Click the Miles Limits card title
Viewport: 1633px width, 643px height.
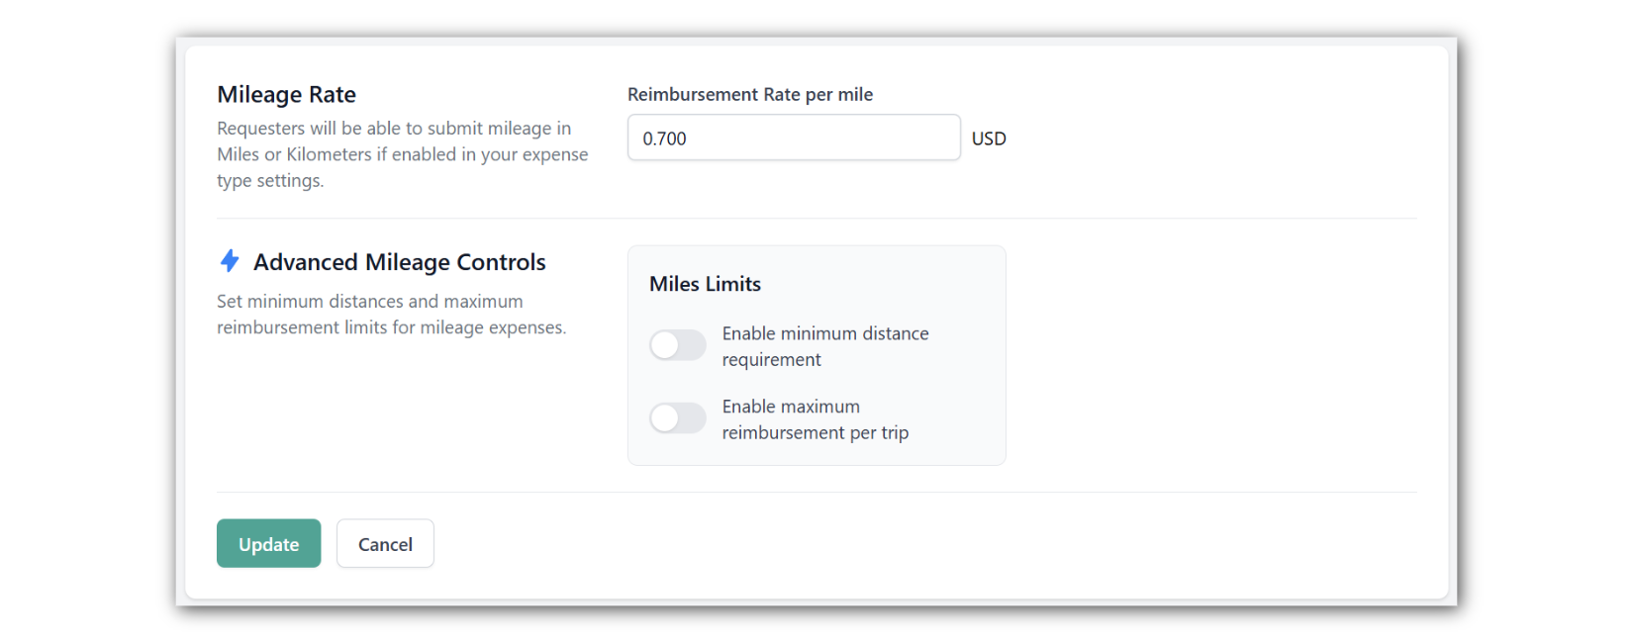[x=706, y=284]
